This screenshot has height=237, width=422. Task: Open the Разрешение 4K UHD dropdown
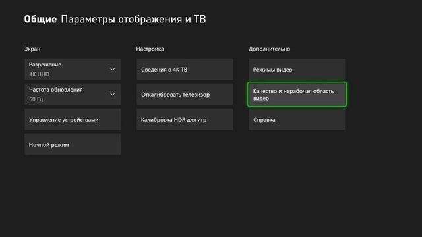pyautogui.click(x=73, y=69)
